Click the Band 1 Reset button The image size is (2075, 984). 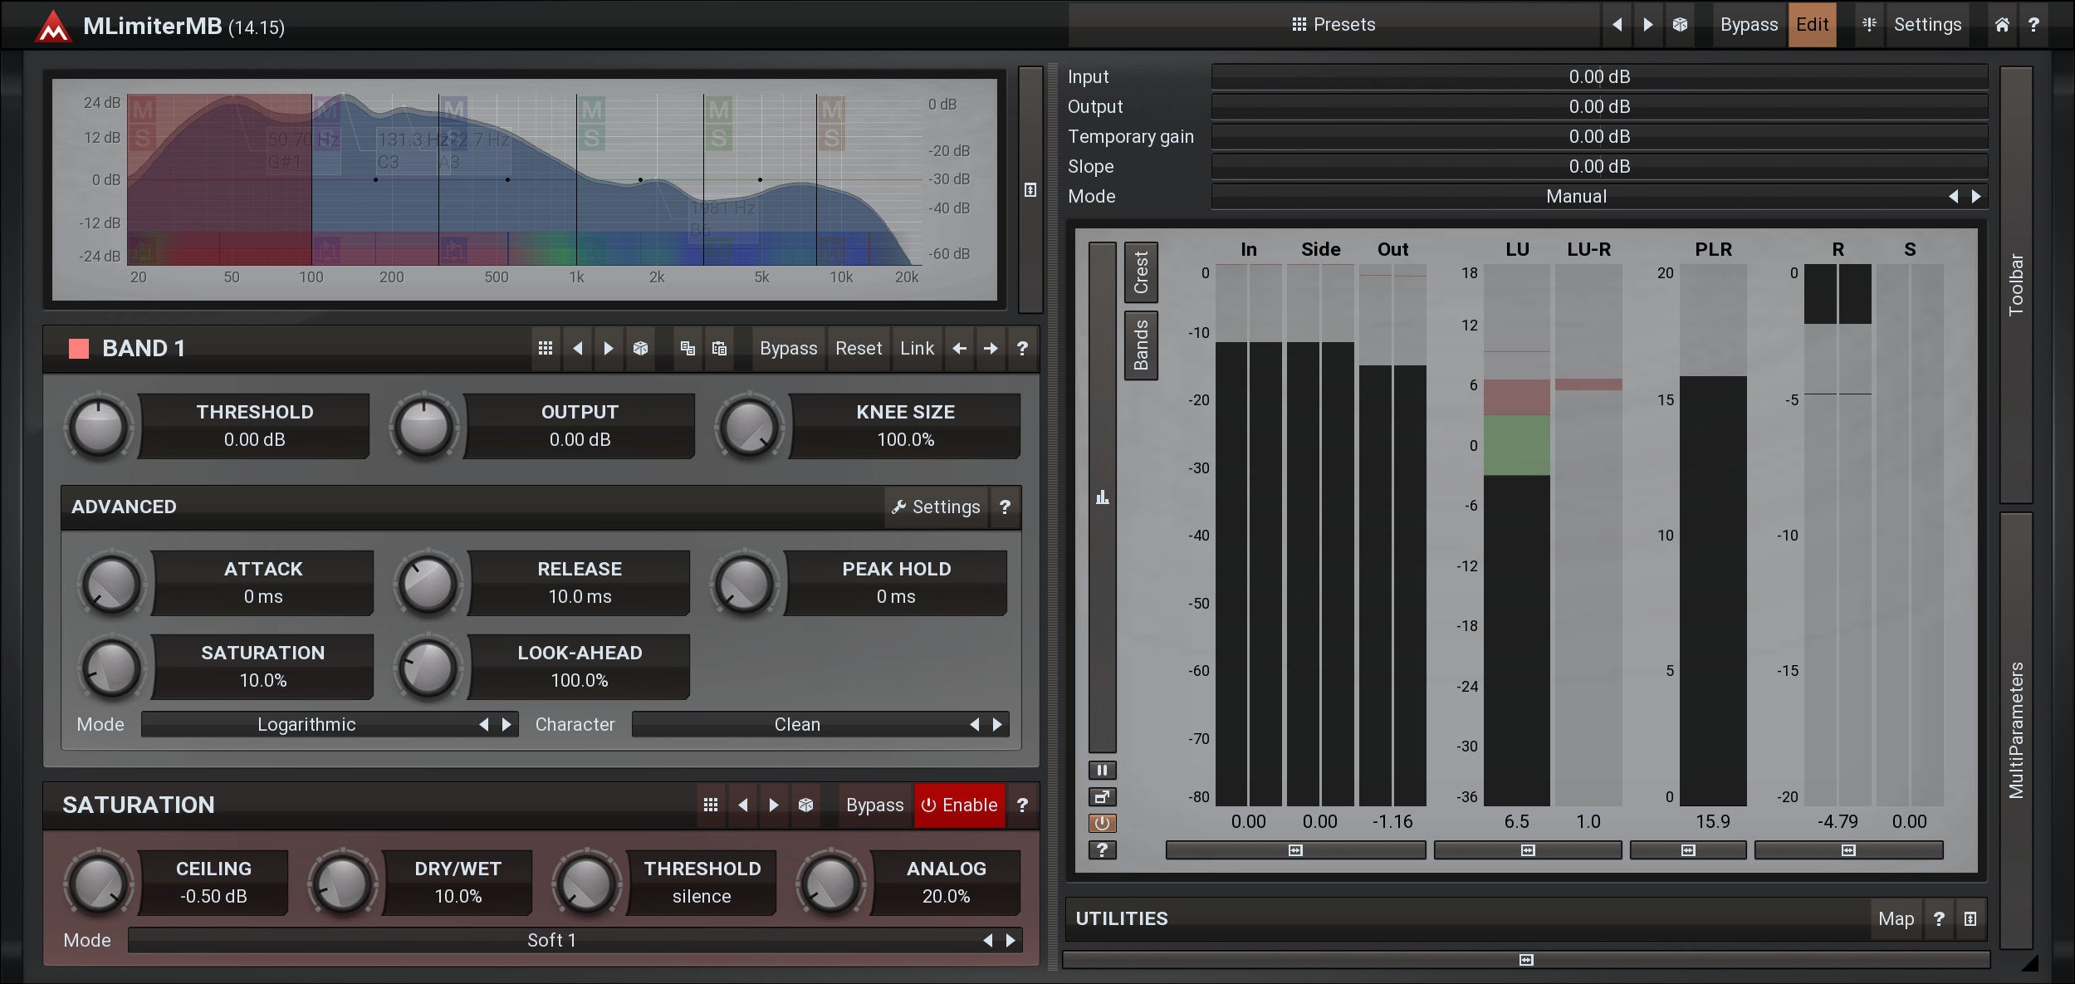click(x=858, y=349)
